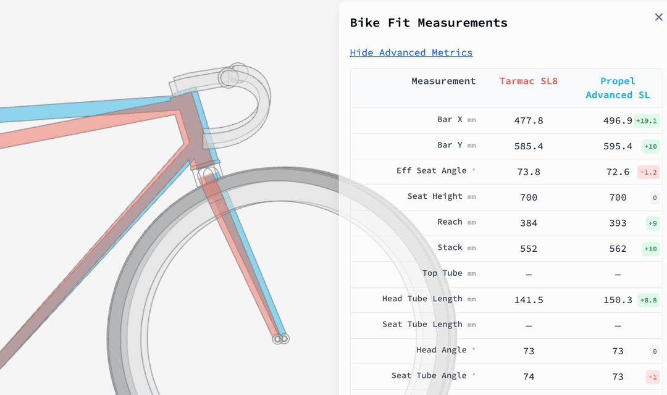This screenshot has width=667, height=395.
Task: Select the Stack row label
Action: 450,247
